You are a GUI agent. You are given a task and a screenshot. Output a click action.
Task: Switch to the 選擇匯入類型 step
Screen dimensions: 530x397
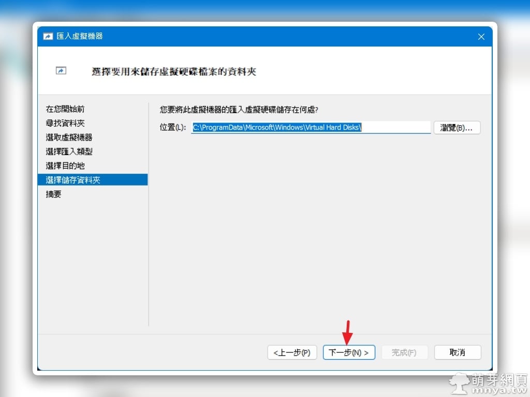point(69,151)
